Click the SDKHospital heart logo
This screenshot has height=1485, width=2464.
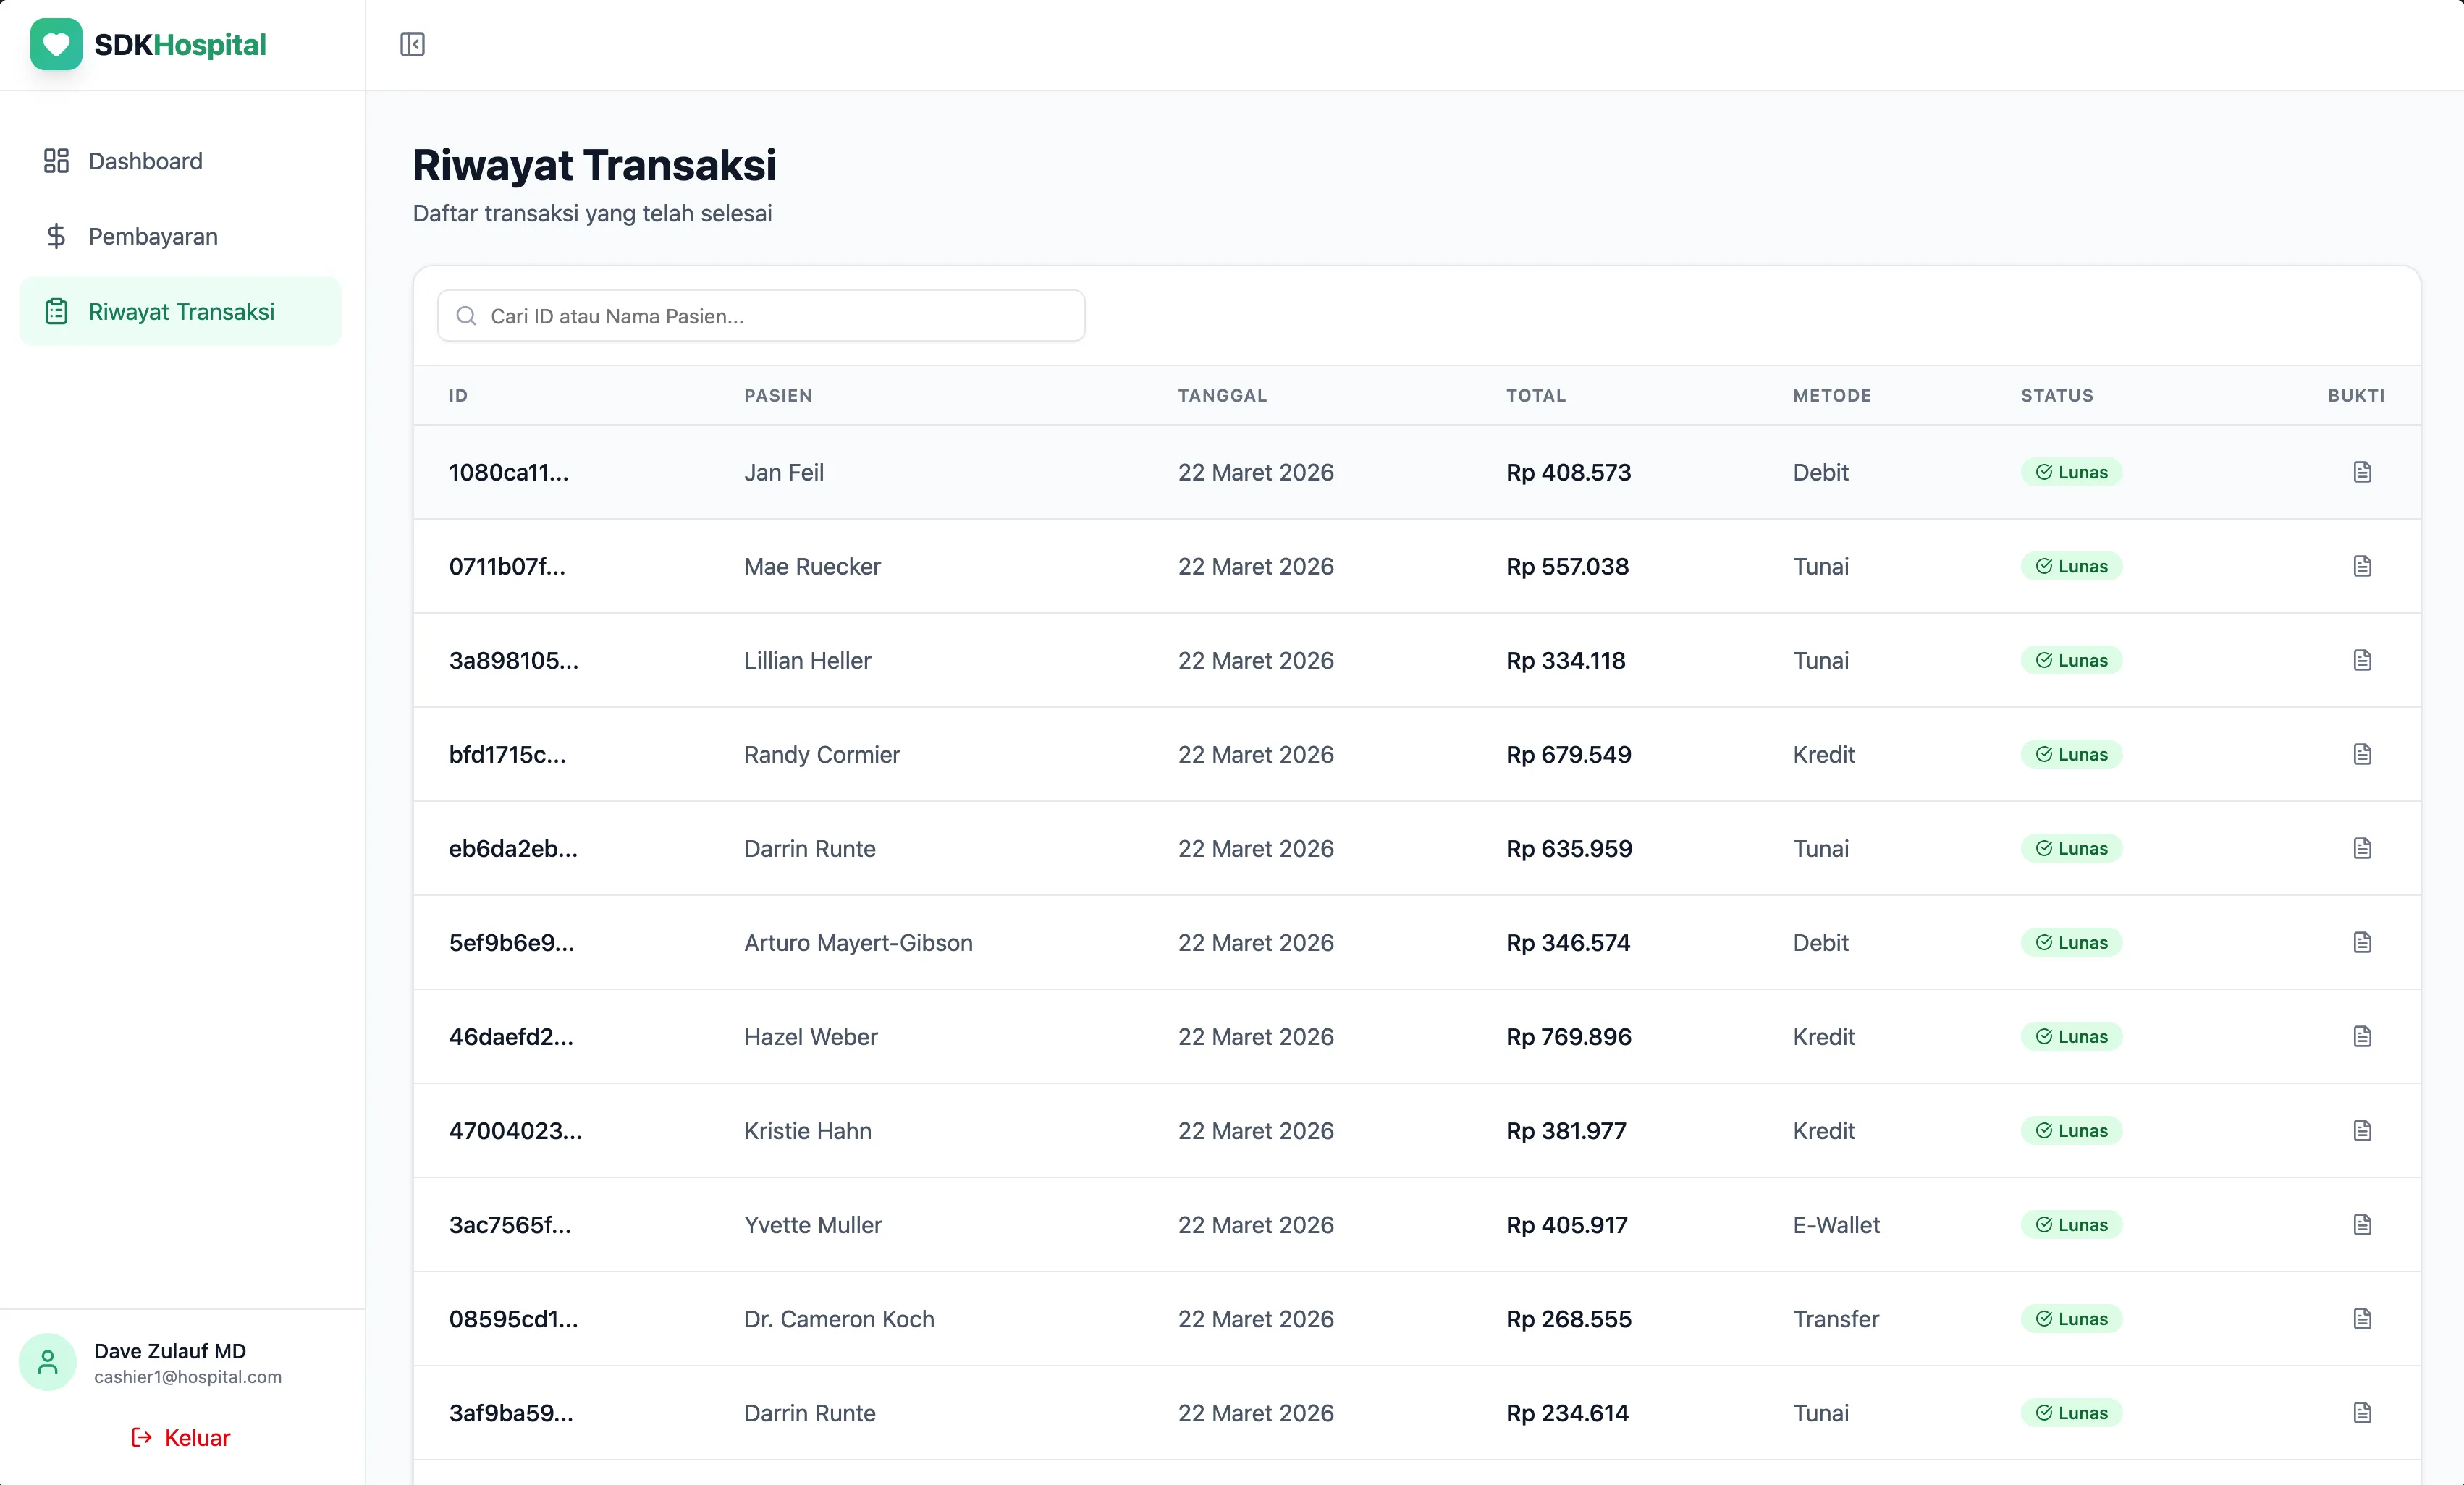click(55, 44)
